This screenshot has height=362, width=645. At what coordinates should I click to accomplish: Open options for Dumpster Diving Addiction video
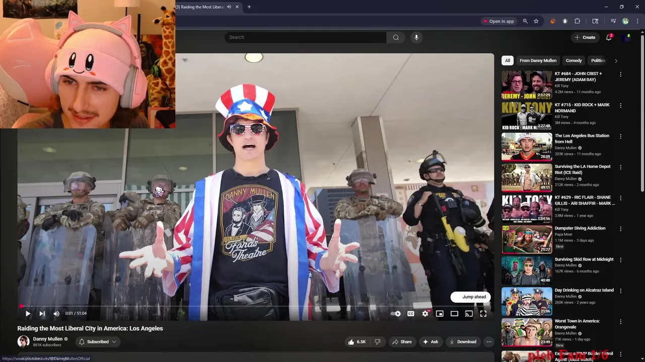click(x=620, y=229)
